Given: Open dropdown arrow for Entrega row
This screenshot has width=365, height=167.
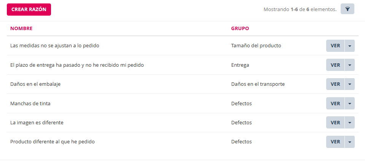Looking at the screenshot, I should coord(350,65).
